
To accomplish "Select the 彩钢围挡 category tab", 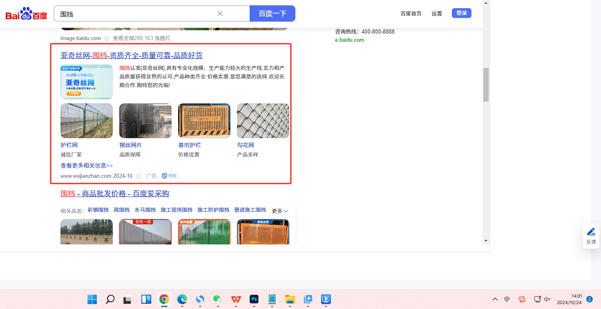I will pos(98,210).
